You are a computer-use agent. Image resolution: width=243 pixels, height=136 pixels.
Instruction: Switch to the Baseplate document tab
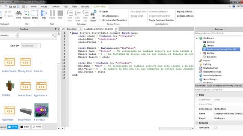coord(72,29)
